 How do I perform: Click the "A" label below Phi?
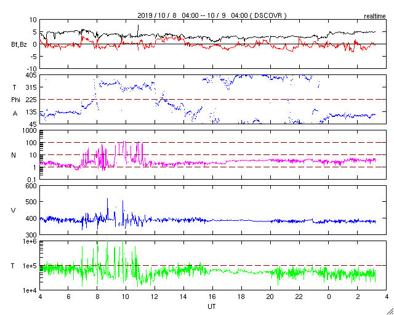(15, 114)
